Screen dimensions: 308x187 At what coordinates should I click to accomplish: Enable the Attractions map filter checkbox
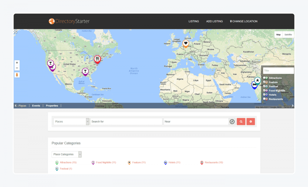tap(265, 78)
